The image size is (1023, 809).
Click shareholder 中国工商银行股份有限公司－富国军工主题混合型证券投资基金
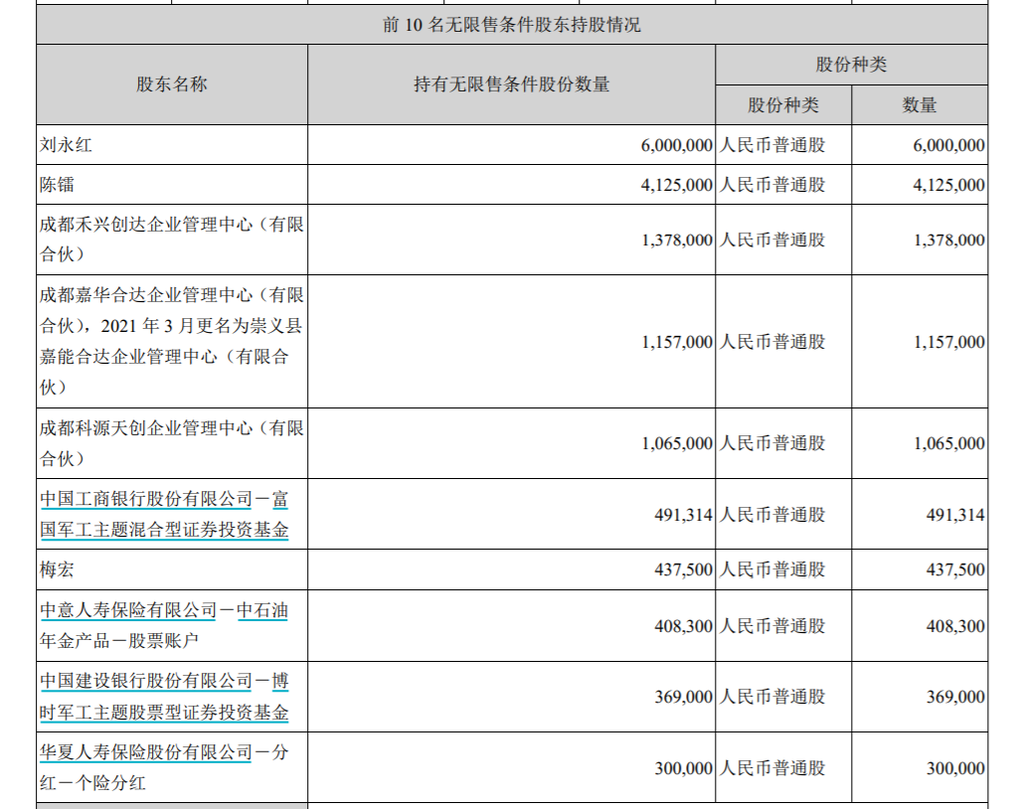click(x=164, y=514)
